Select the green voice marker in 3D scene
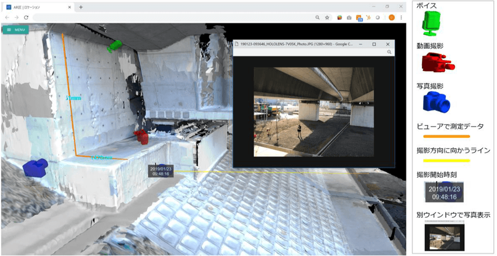The height and width of the screenshot is (256, 497). [x=115, y=46]
